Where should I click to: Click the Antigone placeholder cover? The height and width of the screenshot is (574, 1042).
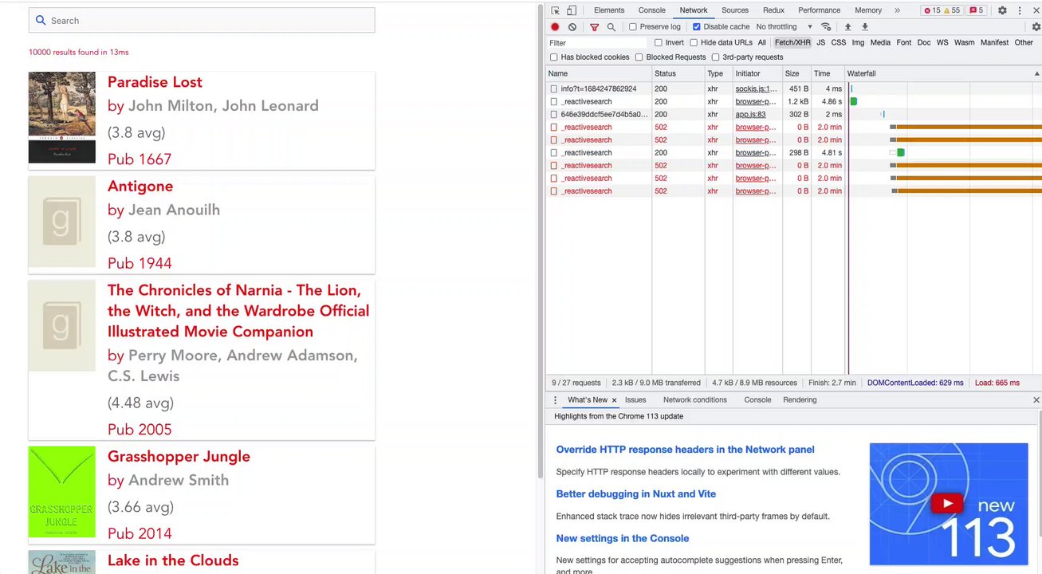62,222
